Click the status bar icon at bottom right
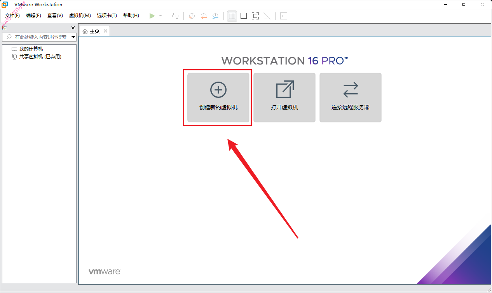Screen dimensions: 492x293 [489, 290]
